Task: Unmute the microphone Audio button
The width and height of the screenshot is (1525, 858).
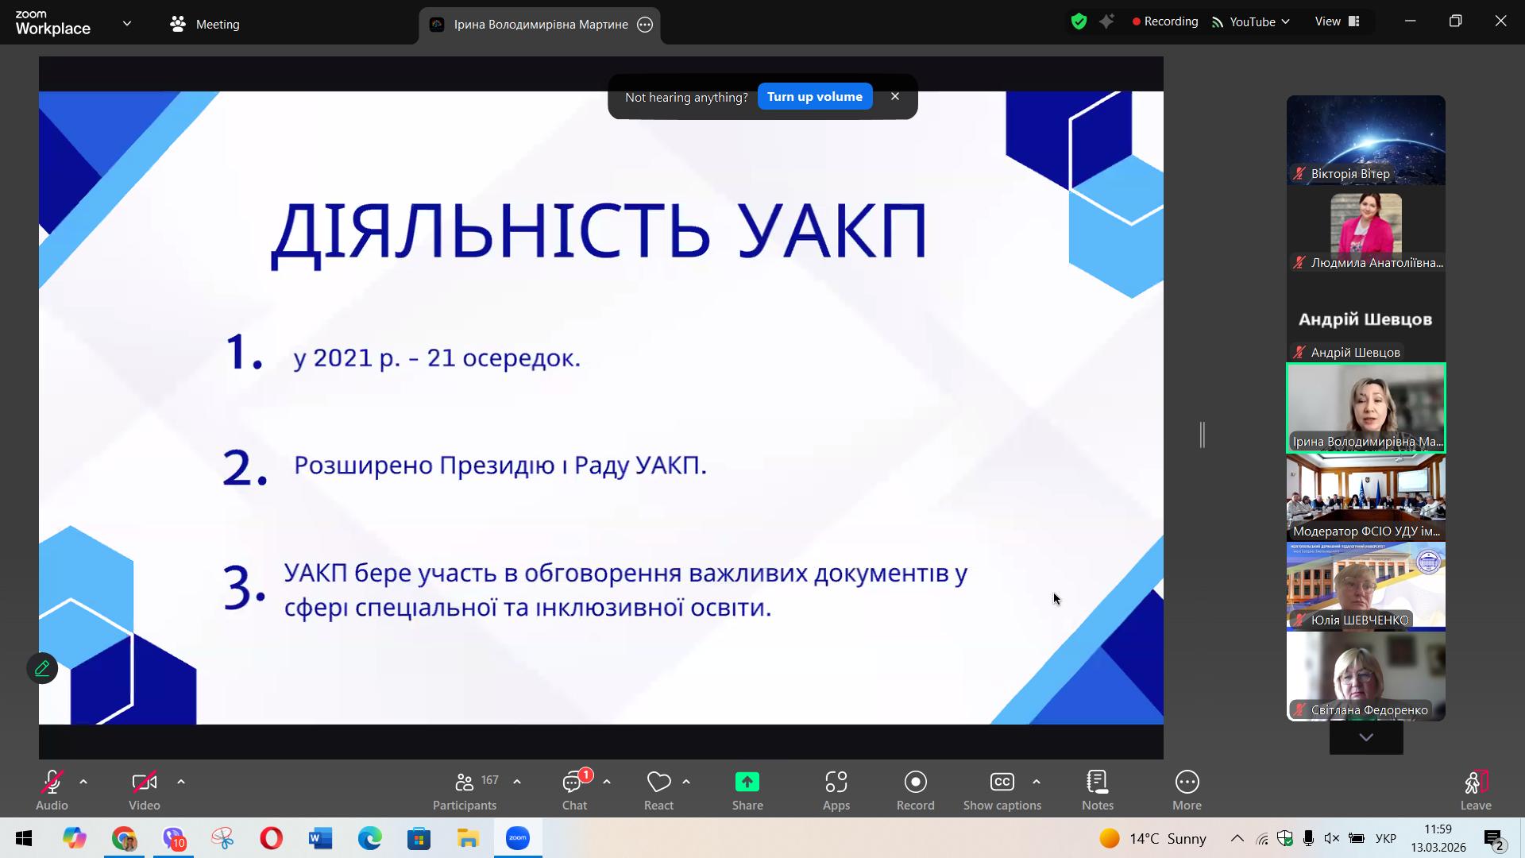Action: click(x=52, y=791)
